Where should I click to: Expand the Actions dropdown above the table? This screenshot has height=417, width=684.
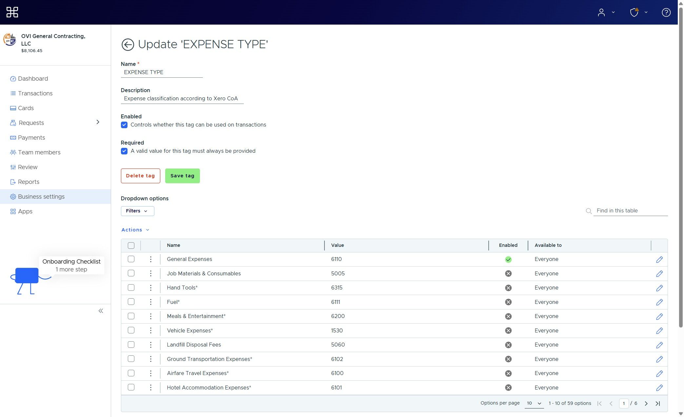point(135,229)
